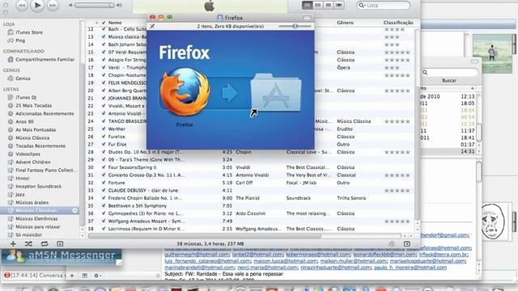The height and width of the screenshot is (291, 518).
Task: Select Música Clássica smart playlist
Action: [x=32, y=138]
